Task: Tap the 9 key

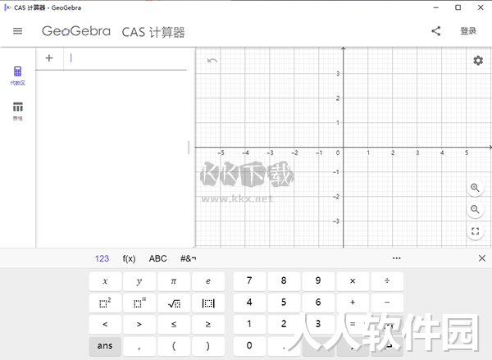Action: pyautogui.click(x=318, y=281)
